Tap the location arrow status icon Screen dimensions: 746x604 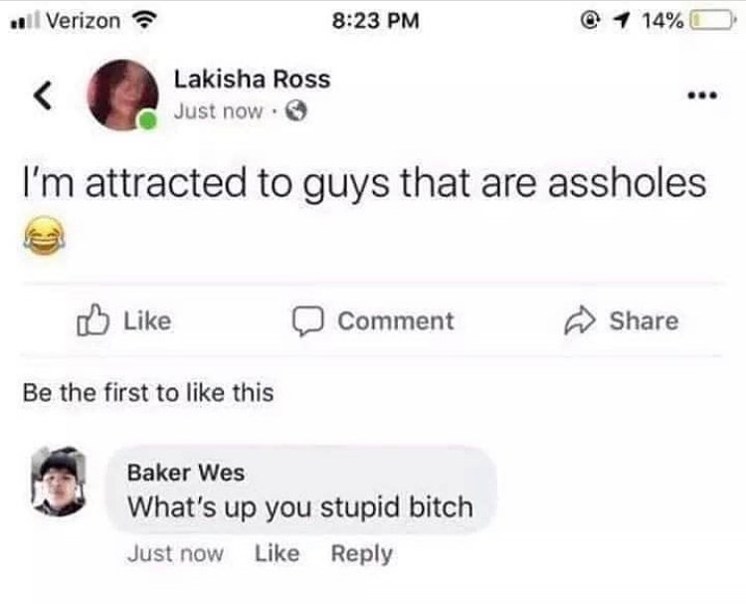(622, 21)
